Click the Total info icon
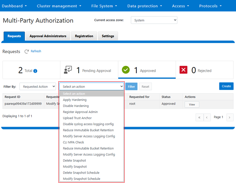The width and height of the screenshot is (236, 183). [35, 71]
